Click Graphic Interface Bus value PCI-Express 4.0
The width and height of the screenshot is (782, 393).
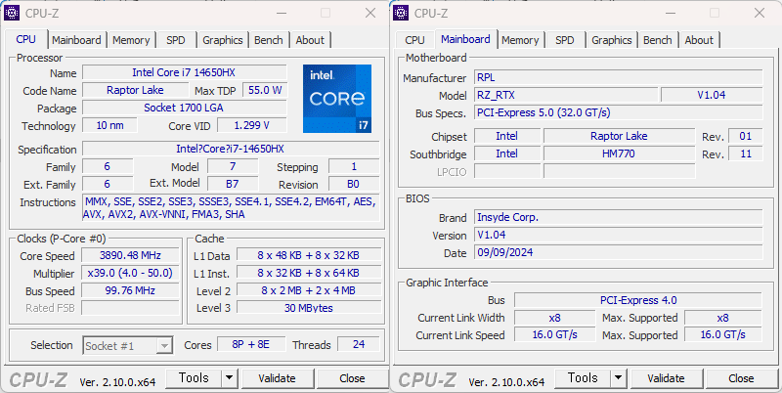pyautogui.click(x=638, y=300)
